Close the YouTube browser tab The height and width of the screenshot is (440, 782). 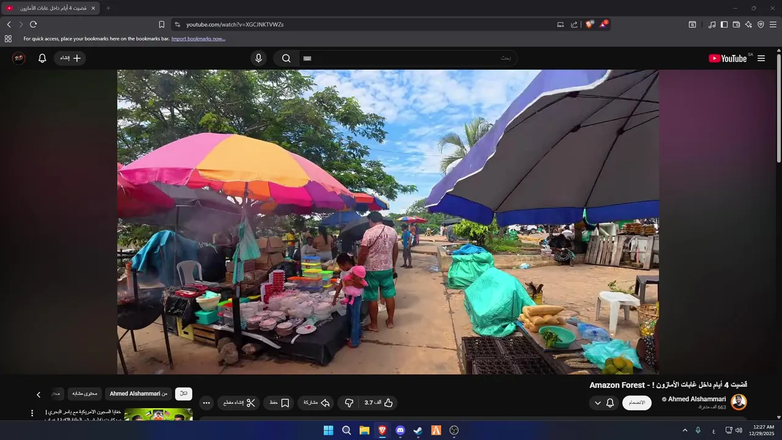click(x=93, y=8)
